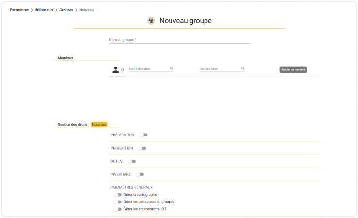Screen dimensions: 358x218
Task: Click the yellow Nouveau badge
Action: pos(99,124)
